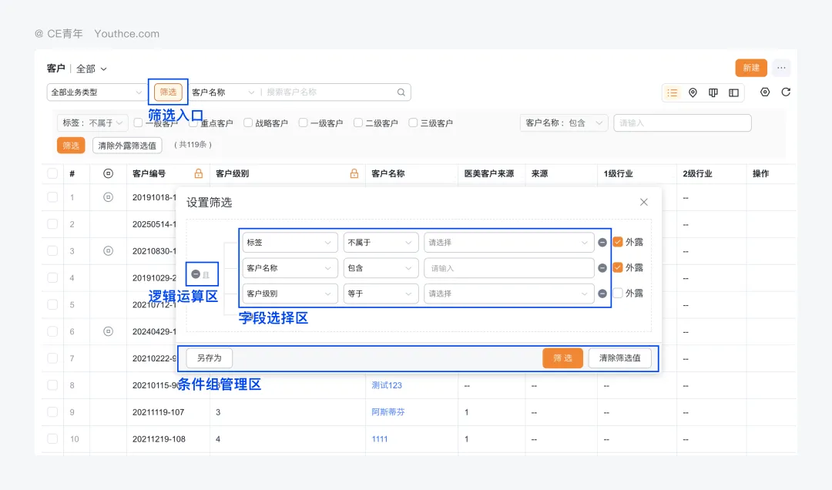Check the 战略客户 filter checkbox

pos(247,123)
